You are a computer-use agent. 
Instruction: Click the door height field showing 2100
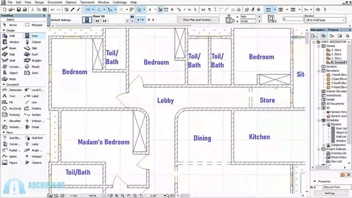point(248,21)
